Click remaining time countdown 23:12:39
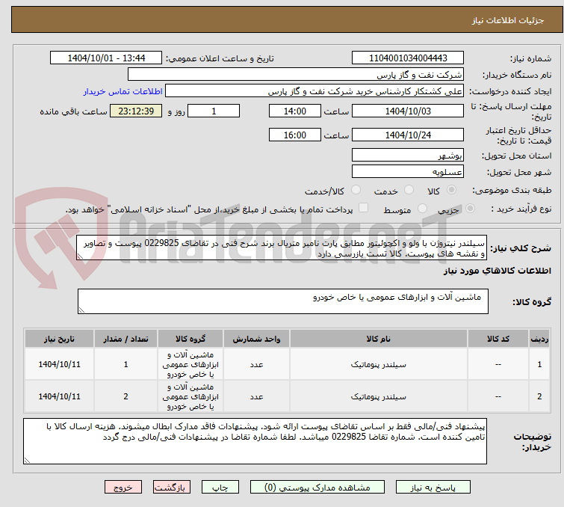The width and height of the screenshot is (564, 507). pyautogui.click(x=136, y=111)
